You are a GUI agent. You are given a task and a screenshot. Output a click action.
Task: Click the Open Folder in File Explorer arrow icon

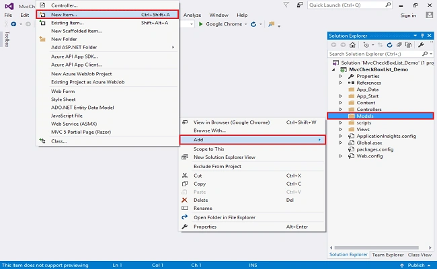pos(184,217)
